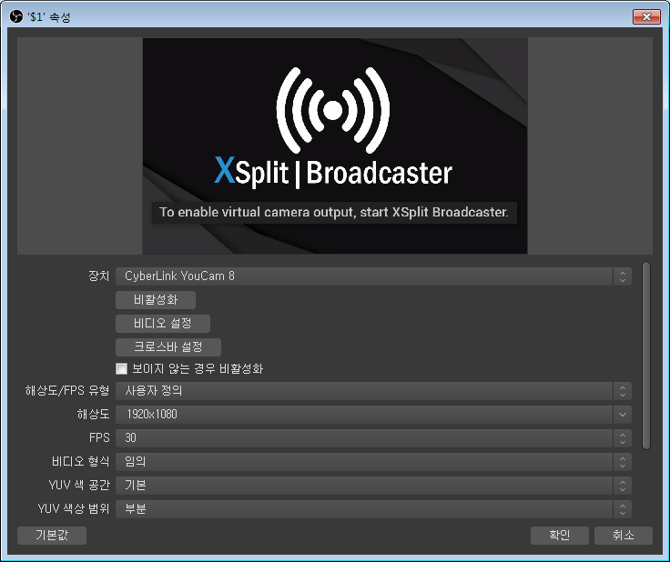
Task: Open 비디오 설정 video settings
Action: (x=163, y=324)
